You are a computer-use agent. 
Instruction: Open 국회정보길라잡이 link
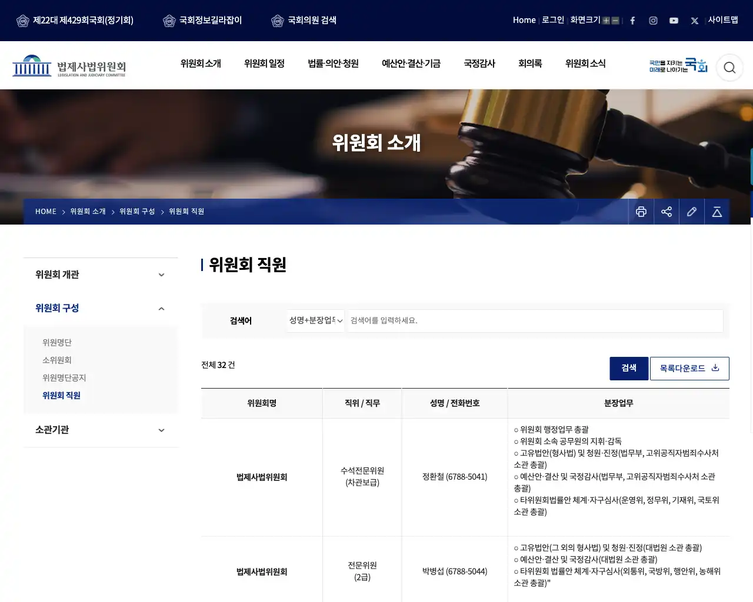coord(211,21)
